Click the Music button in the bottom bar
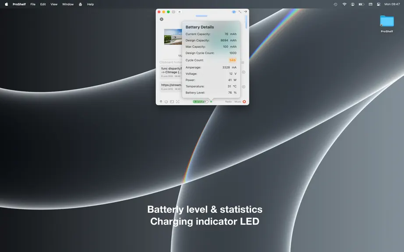 click(237, 101)
